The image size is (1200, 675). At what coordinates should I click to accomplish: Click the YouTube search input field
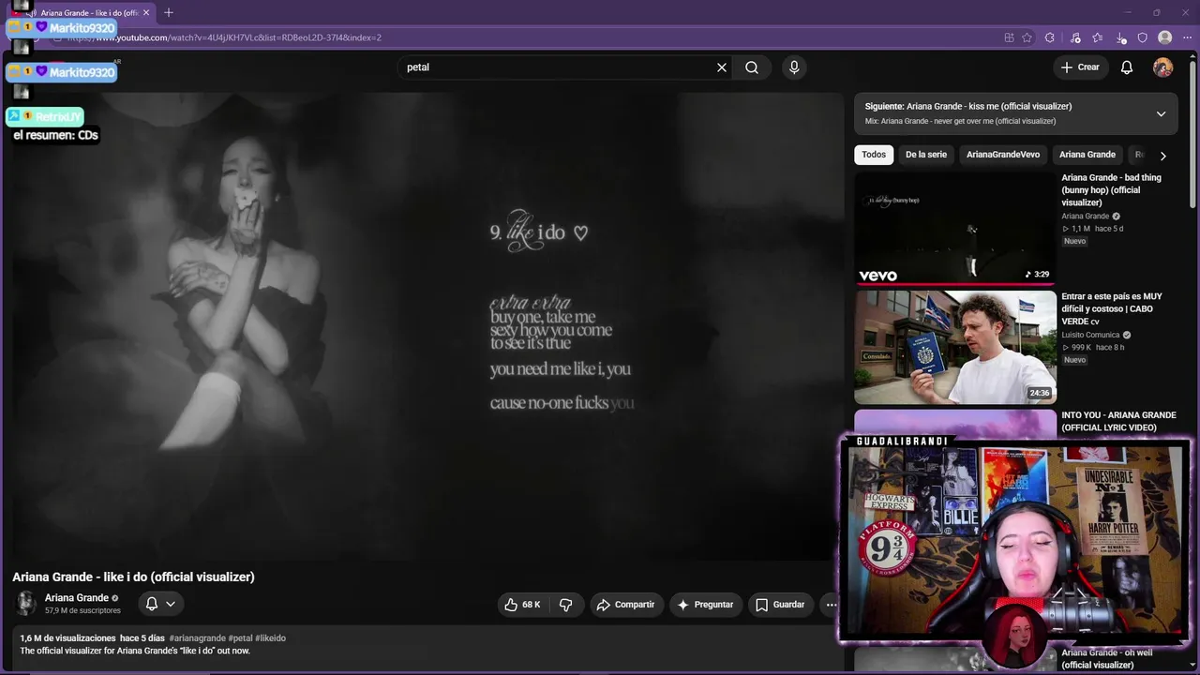556,67
